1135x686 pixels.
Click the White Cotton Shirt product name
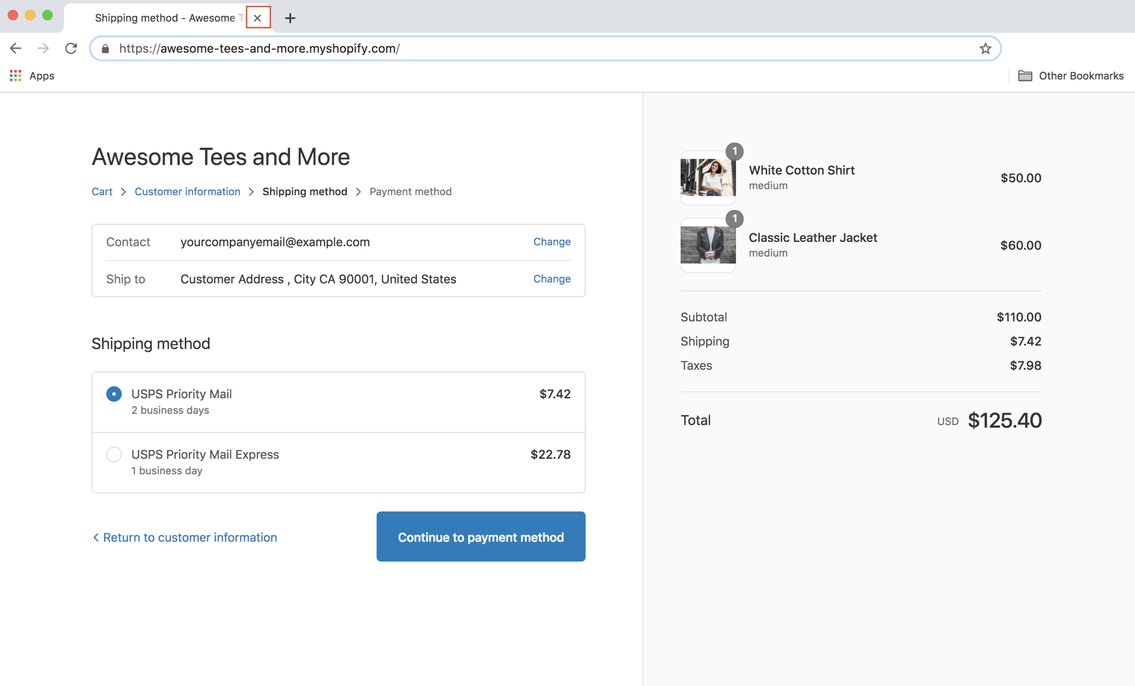tap(801, 170)
